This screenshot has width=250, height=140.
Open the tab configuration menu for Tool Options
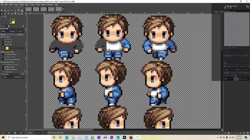pos(23,26)
